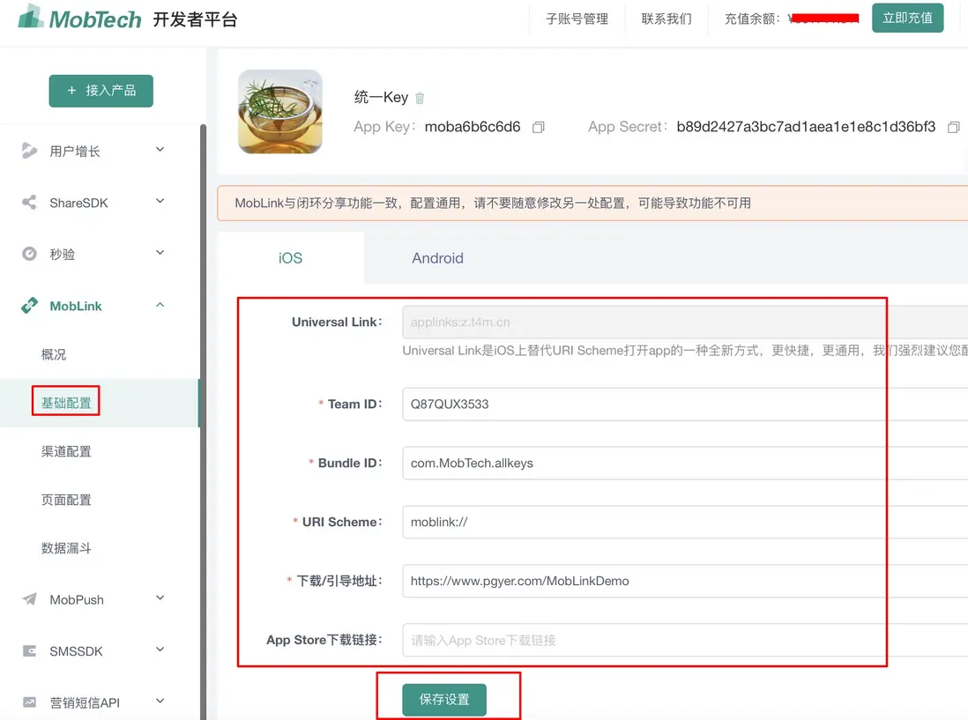
Task: Switch to the Android tab
Action: [x=437, y=258]
